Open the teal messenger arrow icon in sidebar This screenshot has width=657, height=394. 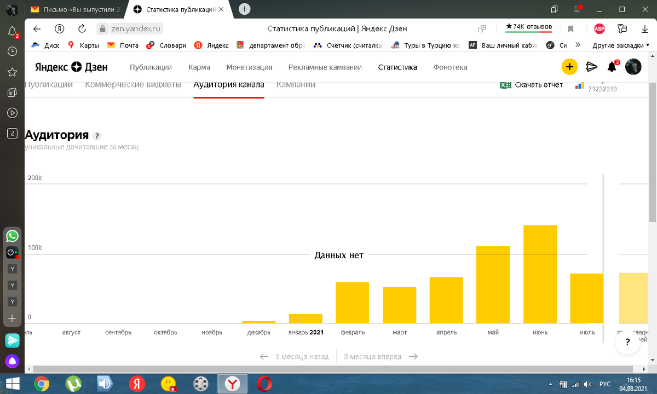pyautogui.click(x=12, y=340)
